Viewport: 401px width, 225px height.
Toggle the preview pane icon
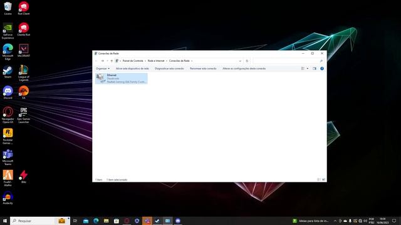coord(315,69)
